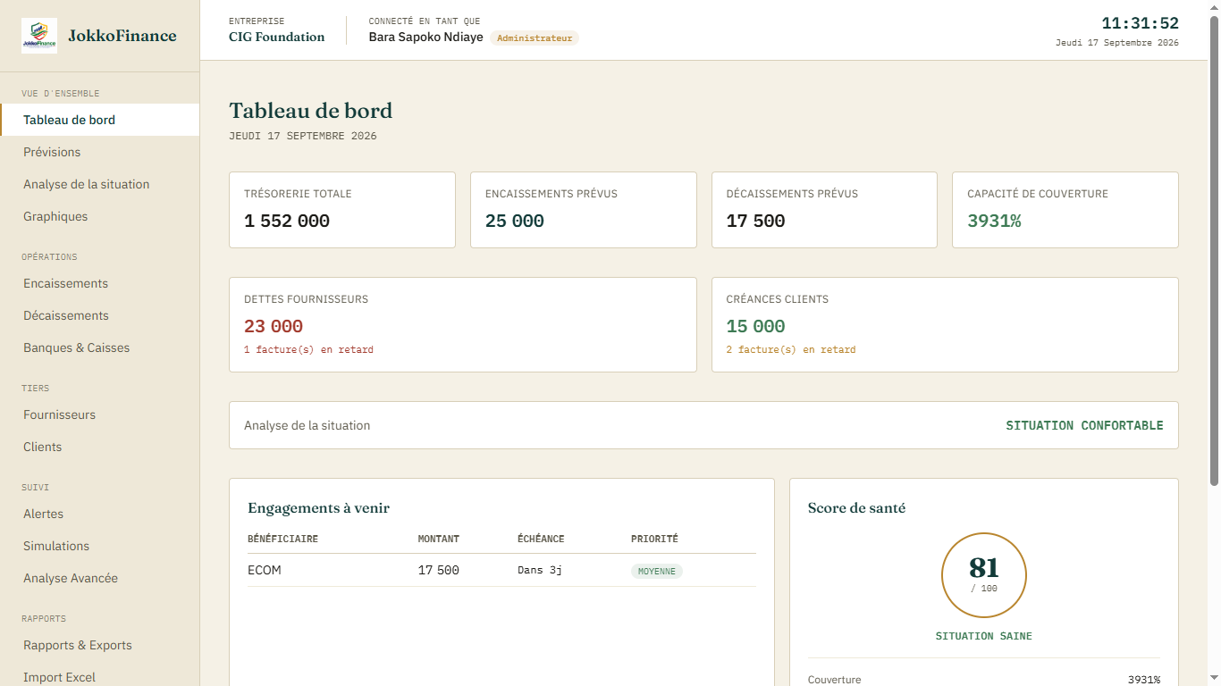Viewport: 1221px width, 686px height.
Task: Click the Analyse de la situation banner
Action: pos(703,425)
